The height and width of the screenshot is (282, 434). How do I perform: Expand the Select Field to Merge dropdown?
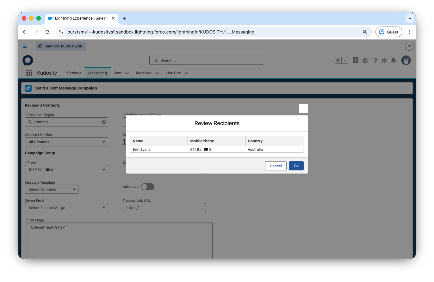66,208
